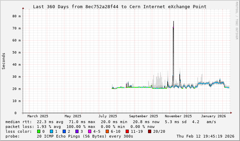Click the July 2025 x-axis label
240x141 pixels.
[x=108, y=116]
